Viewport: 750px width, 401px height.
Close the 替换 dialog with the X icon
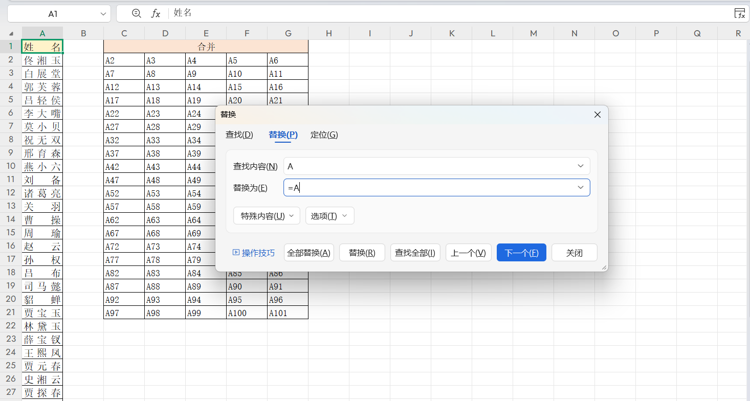(597, 115)
